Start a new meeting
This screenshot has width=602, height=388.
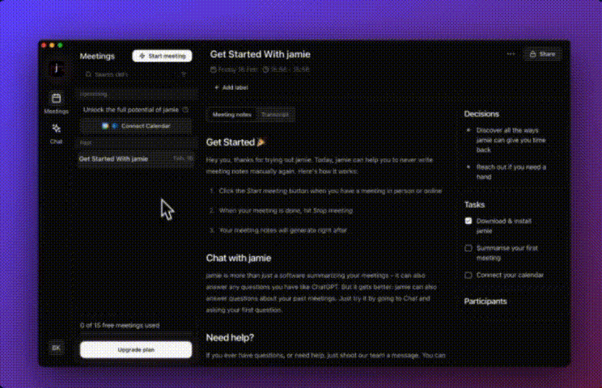pyautogui.click(x=162, y=56)
